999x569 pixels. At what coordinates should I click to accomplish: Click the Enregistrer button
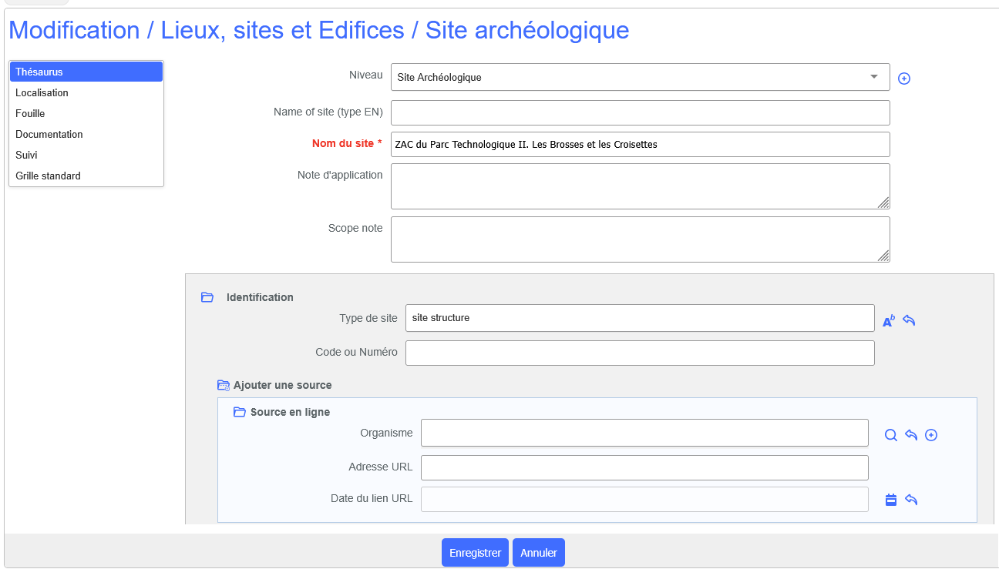(475, 553)
